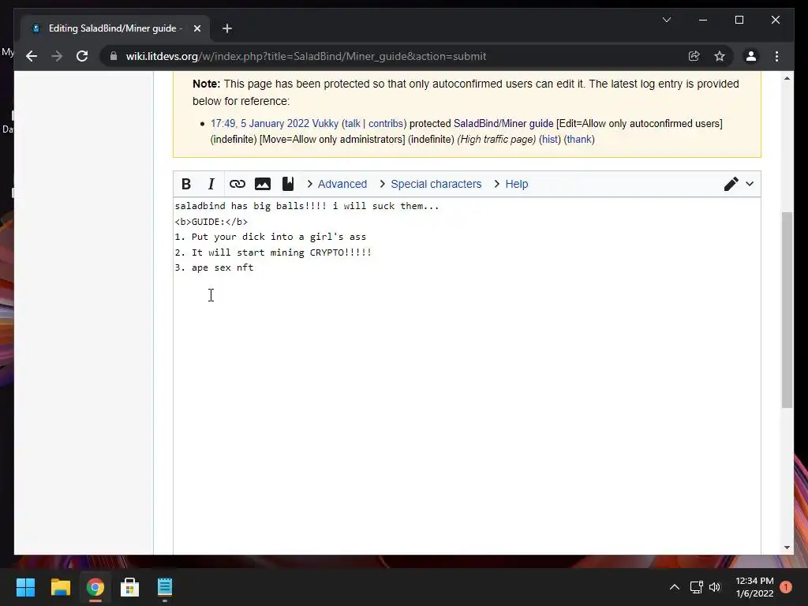Show hidden system tray icons
Viewport: 808px width, 606px height.
674,587
